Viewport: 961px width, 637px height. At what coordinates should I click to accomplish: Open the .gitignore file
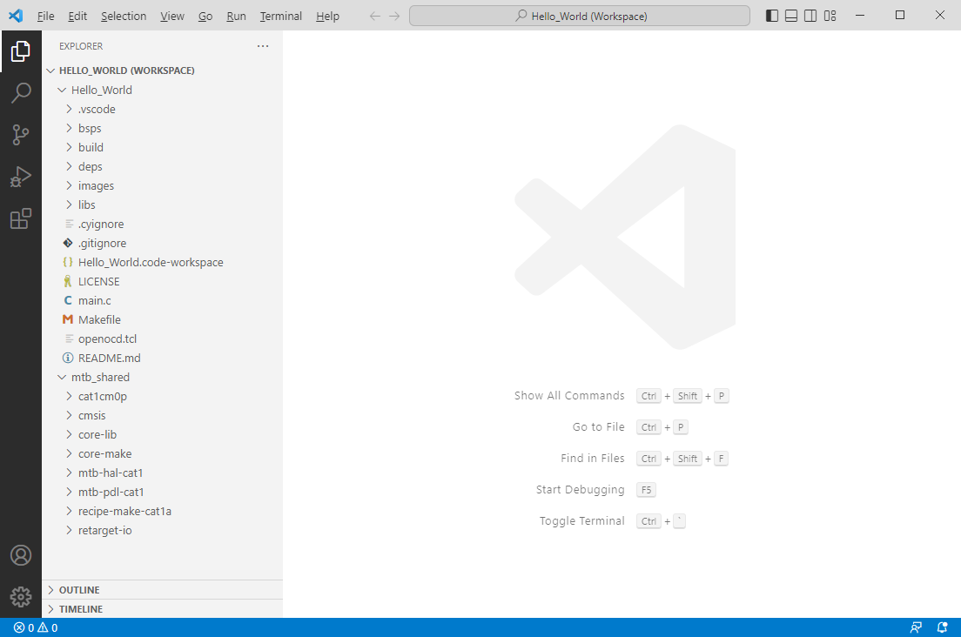163,243
